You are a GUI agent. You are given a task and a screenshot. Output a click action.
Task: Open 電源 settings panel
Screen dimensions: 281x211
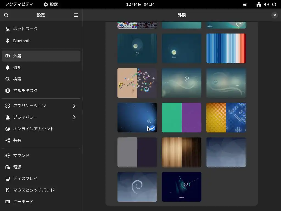pos(41,167)
